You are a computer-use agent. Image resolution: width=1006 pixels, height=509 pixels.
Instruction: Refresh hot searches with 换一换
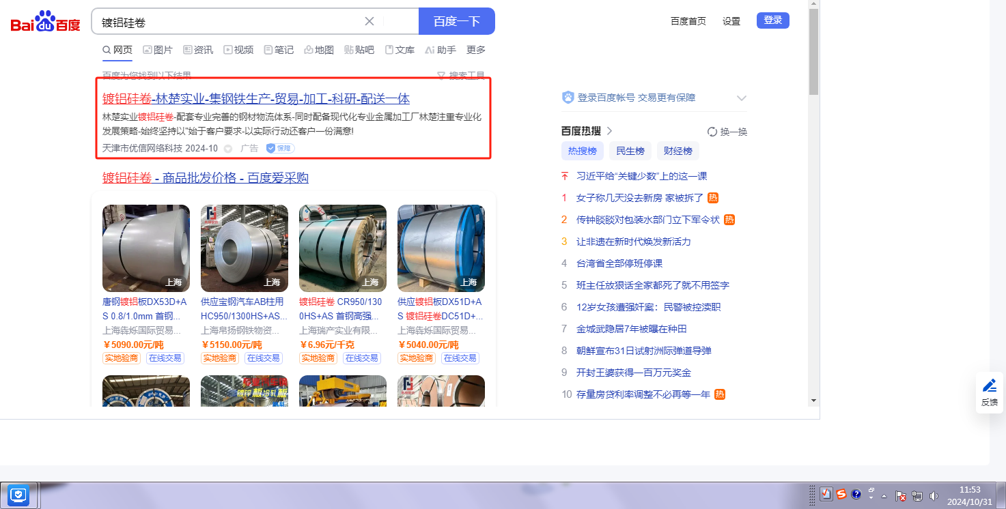click(x=727, y=132)
